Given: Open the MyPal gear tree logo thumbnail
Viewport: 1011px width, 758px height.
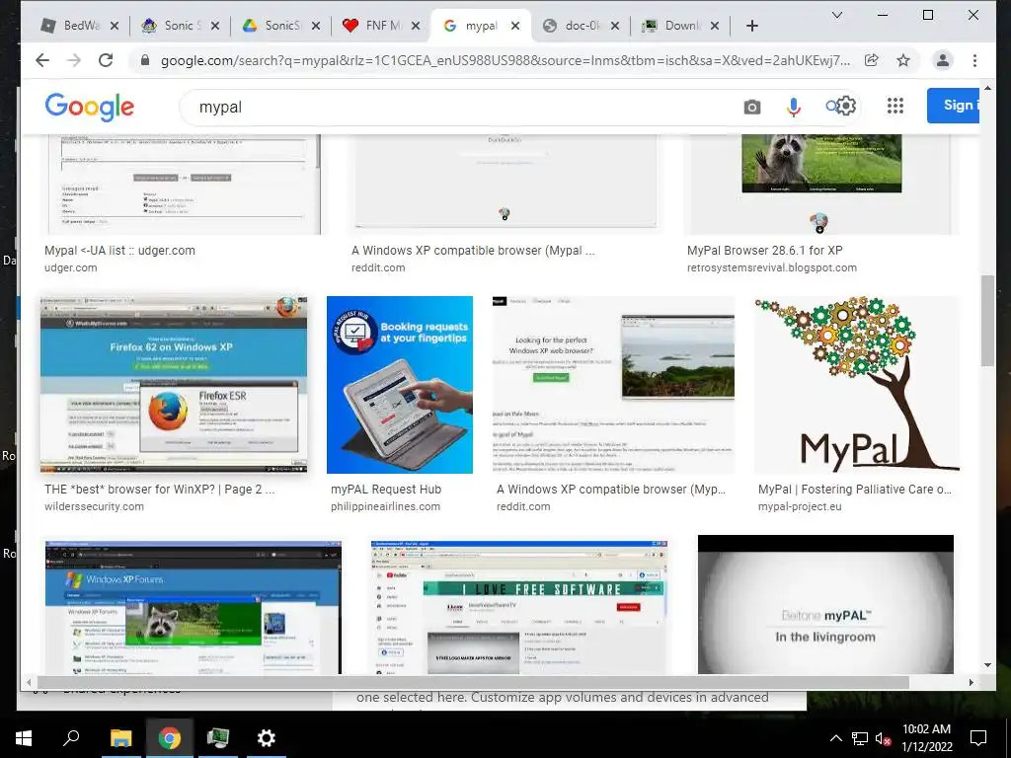Looking at the screenshot, I should [x=857, y=385].
